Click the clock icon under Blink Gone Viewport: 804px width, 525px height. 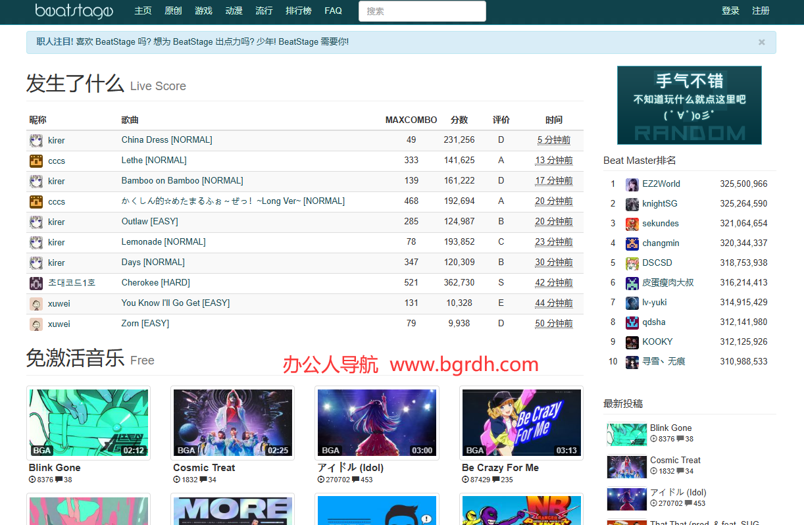pyautogui.click(x=32, y=480)
